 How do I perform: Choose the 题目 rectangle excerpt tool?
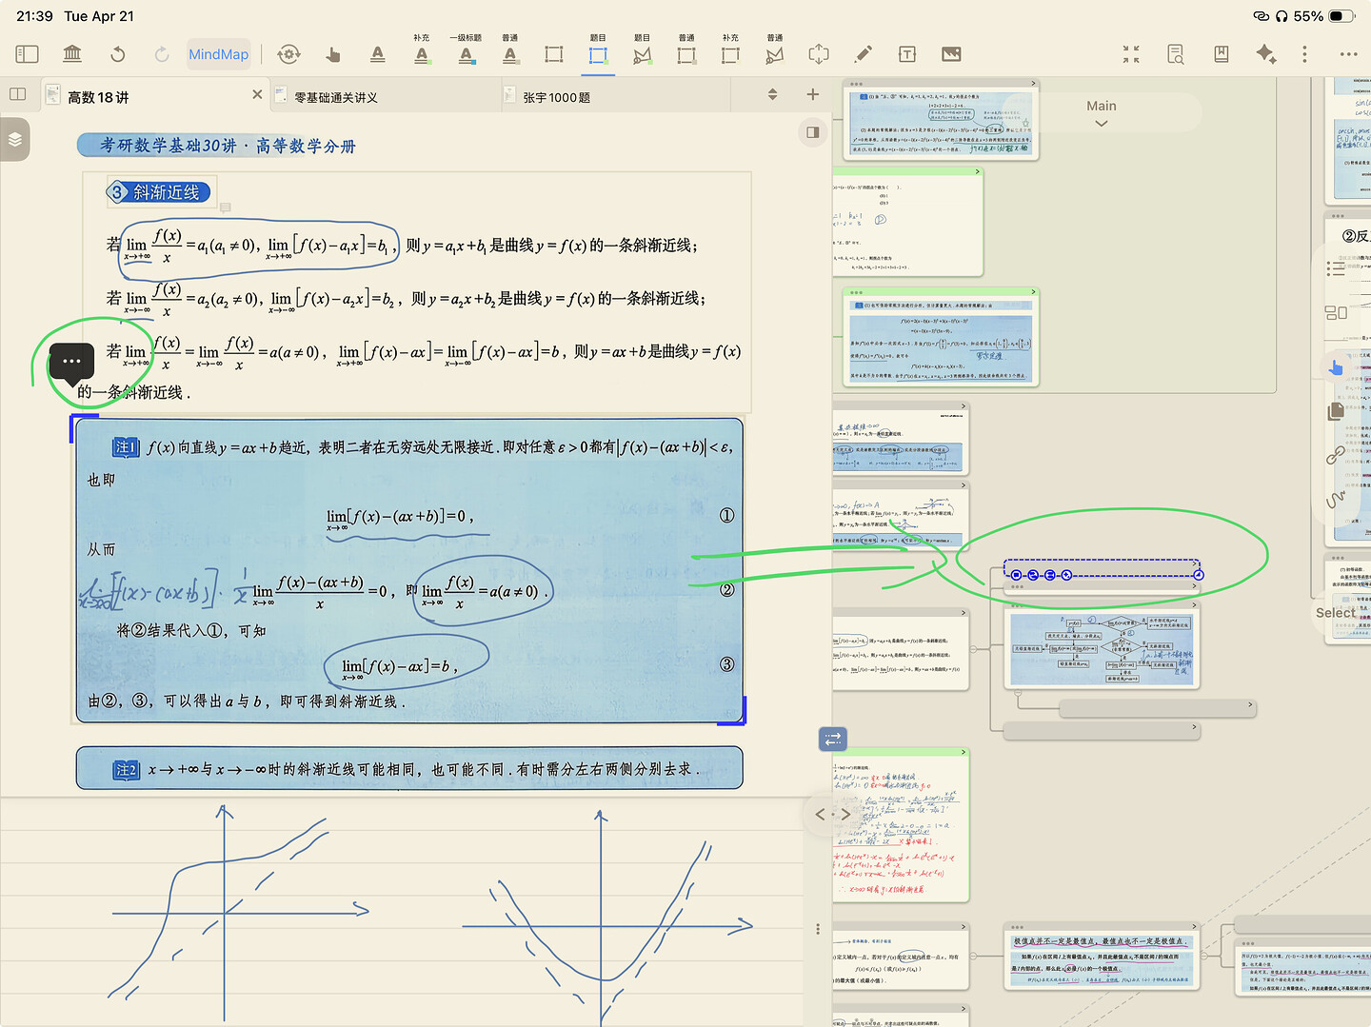(598, 54)
